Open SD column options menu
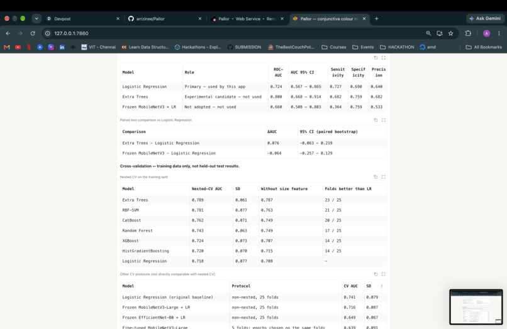This screenshot has width=507, height=329. coord(382,286)
